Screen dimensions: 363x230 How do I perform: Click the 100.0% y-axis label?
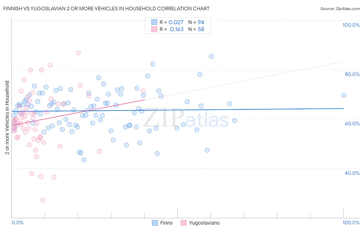351,25
